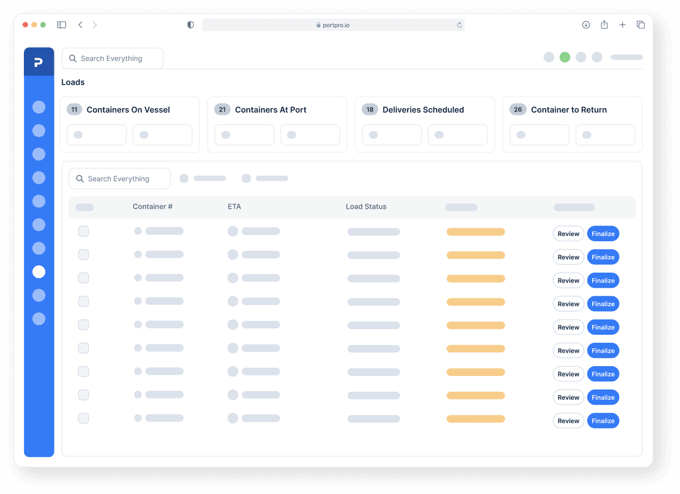
Task: Check the first table row's checkbox
Action: coord(83,231)
